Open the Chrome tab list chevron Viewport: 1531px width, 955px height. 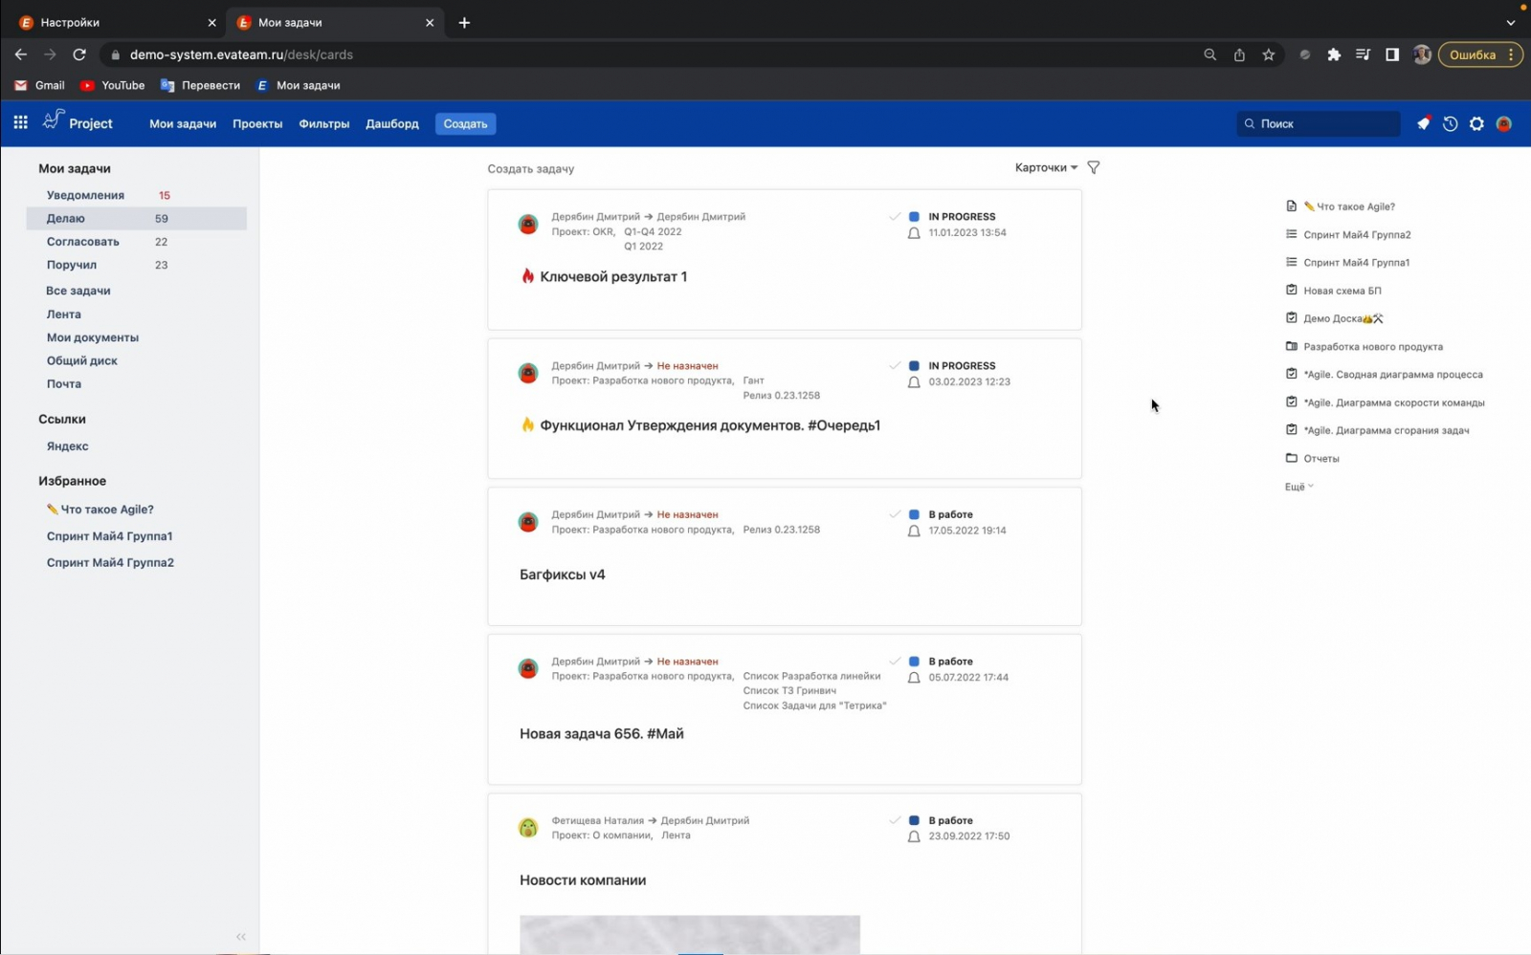pos(1511,22)
